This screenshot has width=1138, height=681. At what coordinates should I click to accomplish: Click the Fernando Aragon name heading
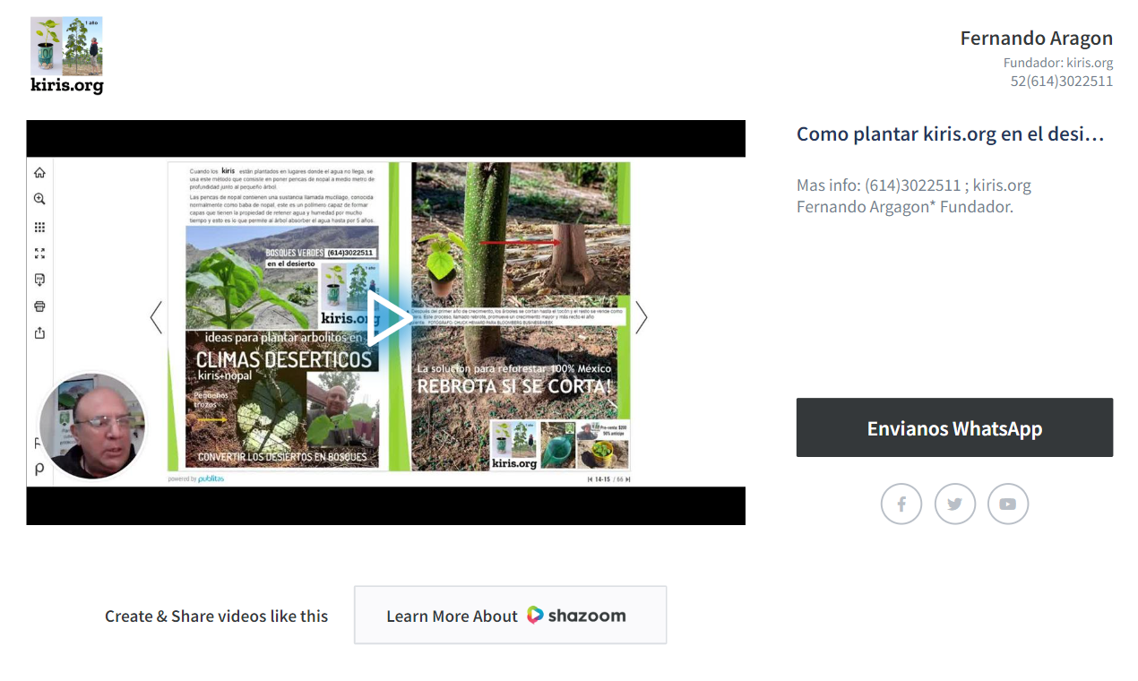click(x=1037, y=39)
